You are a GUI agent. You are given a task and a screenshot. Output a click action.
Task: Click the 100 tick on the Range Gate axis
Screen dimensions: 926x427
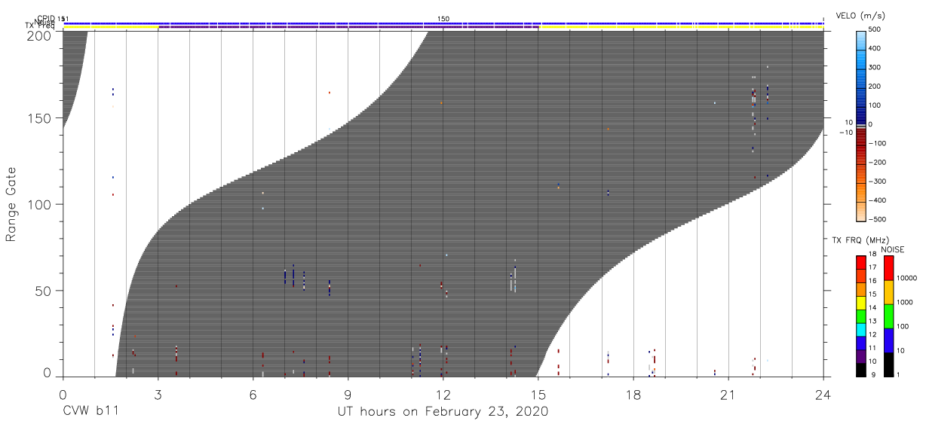[x=38, y=204]
